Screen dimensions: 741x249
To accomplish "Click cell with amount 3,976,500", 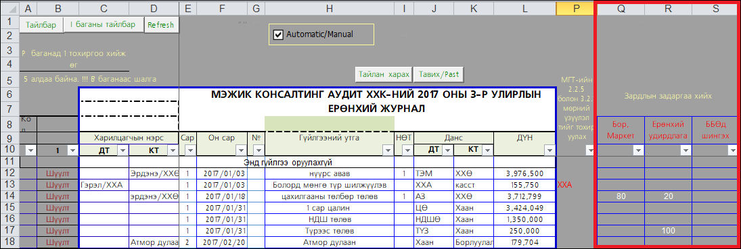I will [x=525, y=174].
